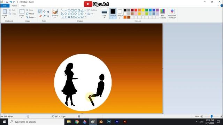Click the Type here to search box

[36, 122]
